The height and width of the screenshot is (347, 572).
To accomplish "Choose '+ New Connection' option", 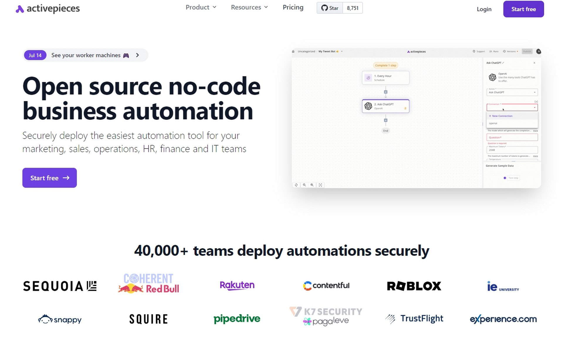I will click(512, 116).
